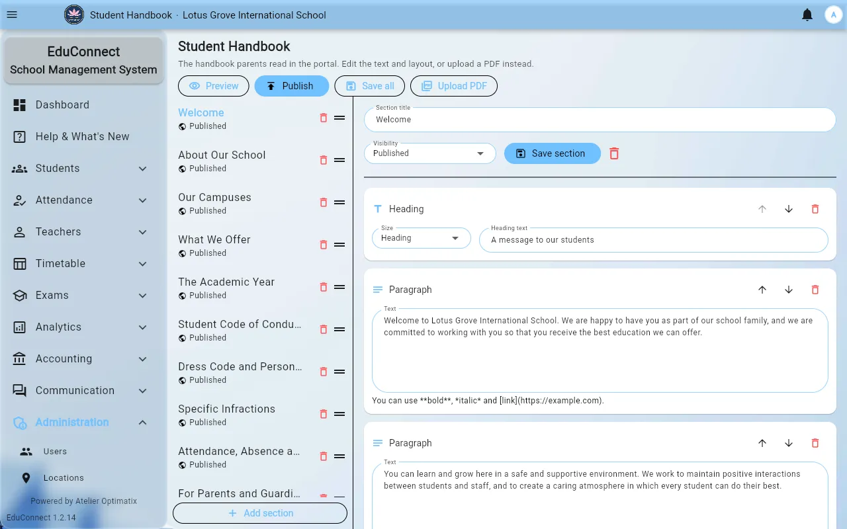Open the hamburger navigation menu
This screenshot has height=529, width=847.
point(12,15)
